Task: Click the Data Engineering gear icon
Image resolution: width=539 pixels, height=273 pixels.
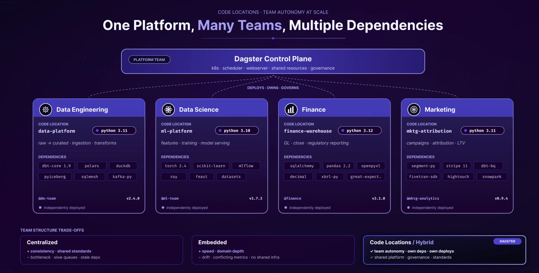Action: pos(46,110)
